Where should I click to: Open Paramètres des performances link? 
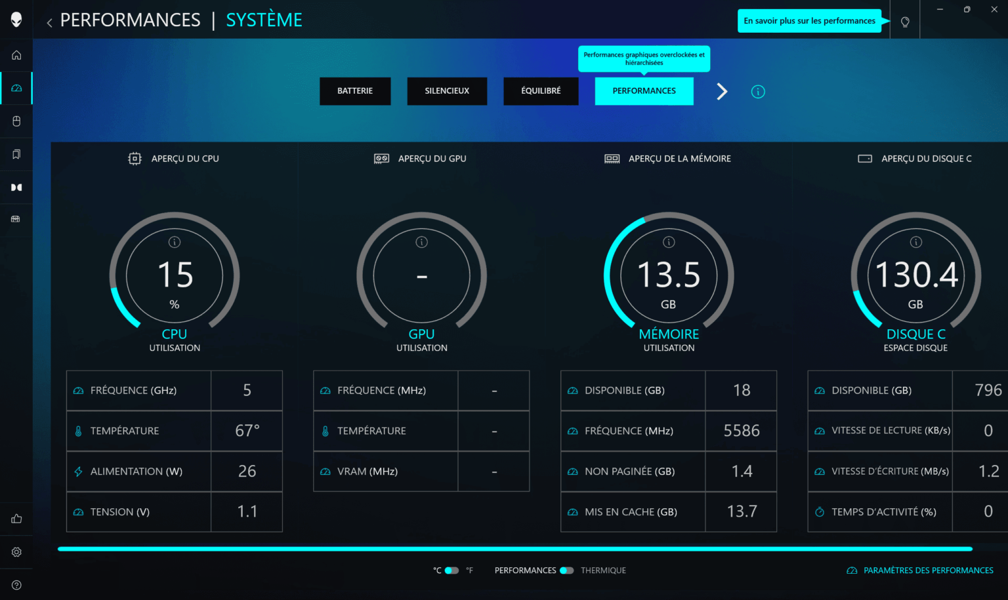click(x=920, y=570)
